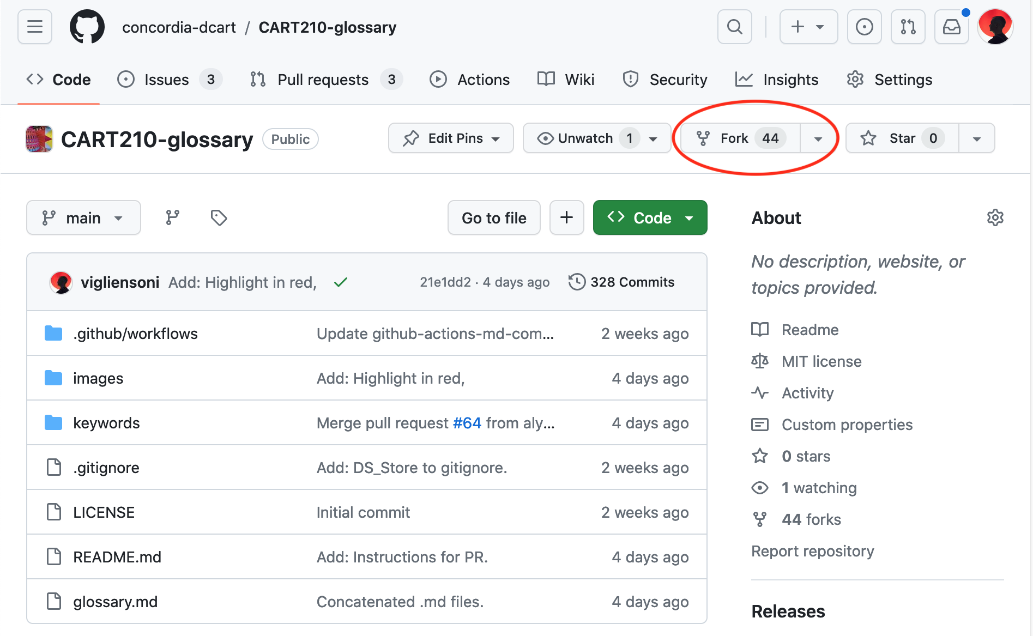Expand the Fork options dropdown arrow

pyautogui.click(x=818, y=138)
